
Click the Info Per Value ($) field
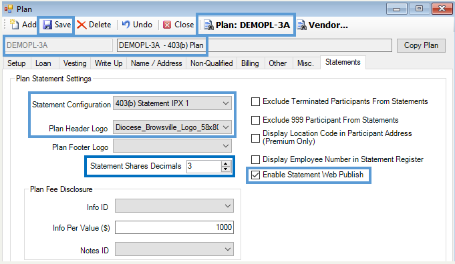pos(174,227)
